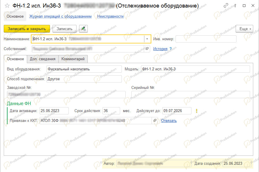This screenshot has width=259, height=172.
Task: Expand the Наименование dropdown arrow
Action: coord(147,39)
